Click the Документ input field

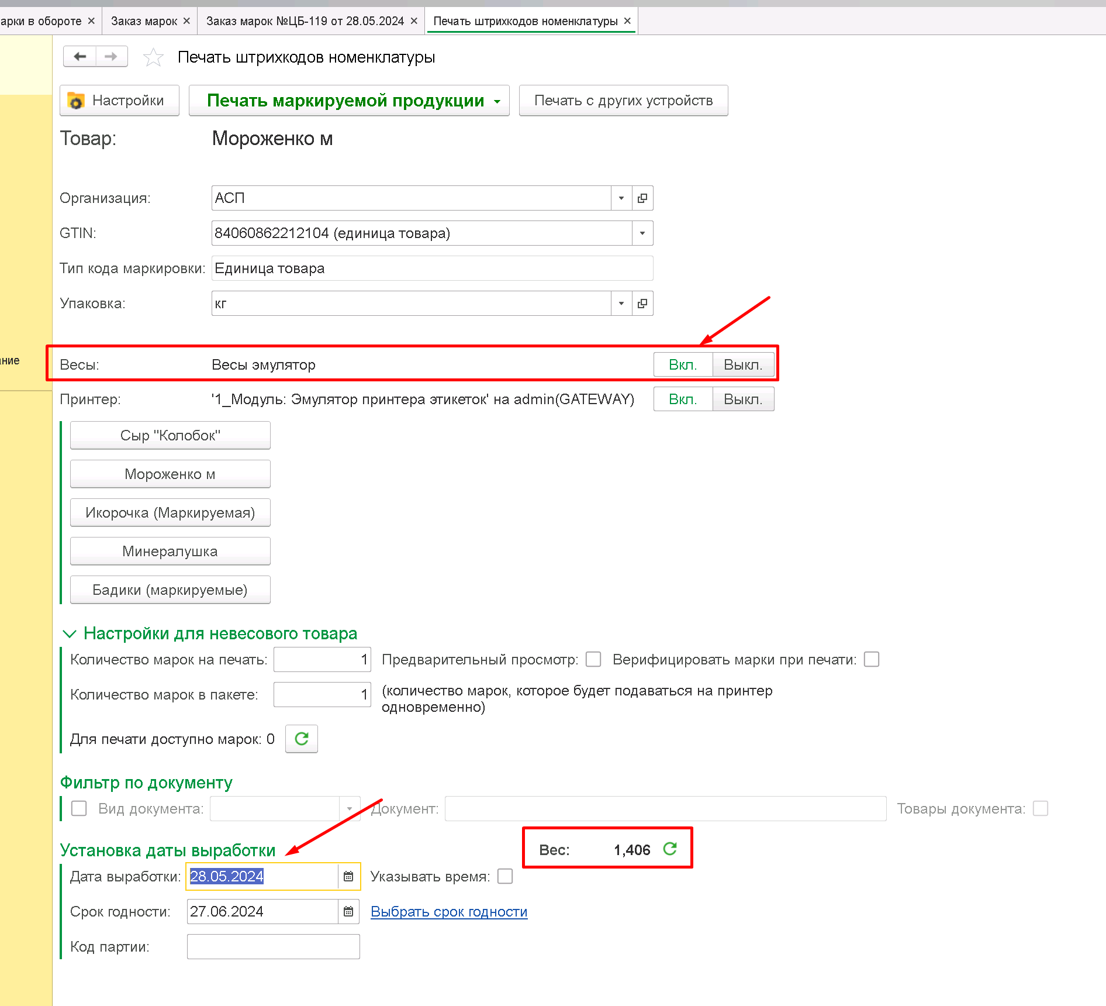[666, 808]
